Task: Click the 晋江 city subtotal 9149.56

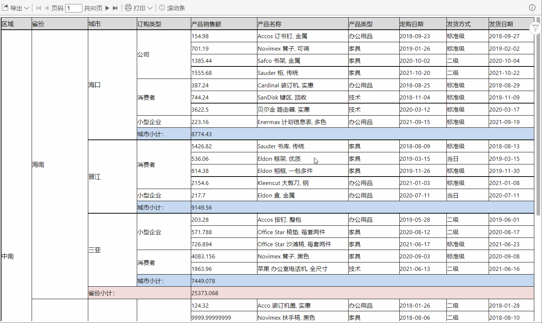Action: (363, 207)
